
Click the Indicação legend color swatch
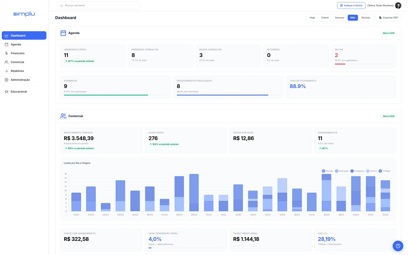pos(337,171)
